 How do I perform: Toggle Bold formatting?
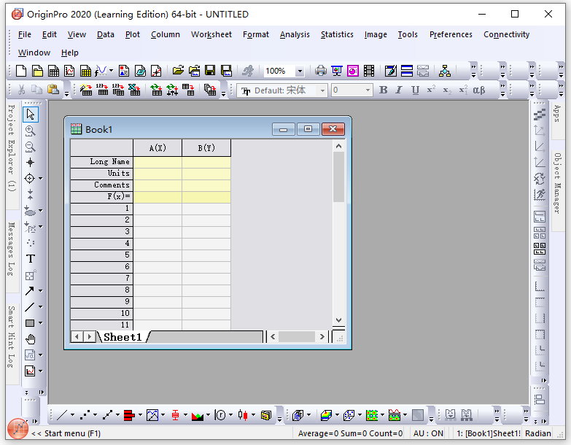coord(383,90)
